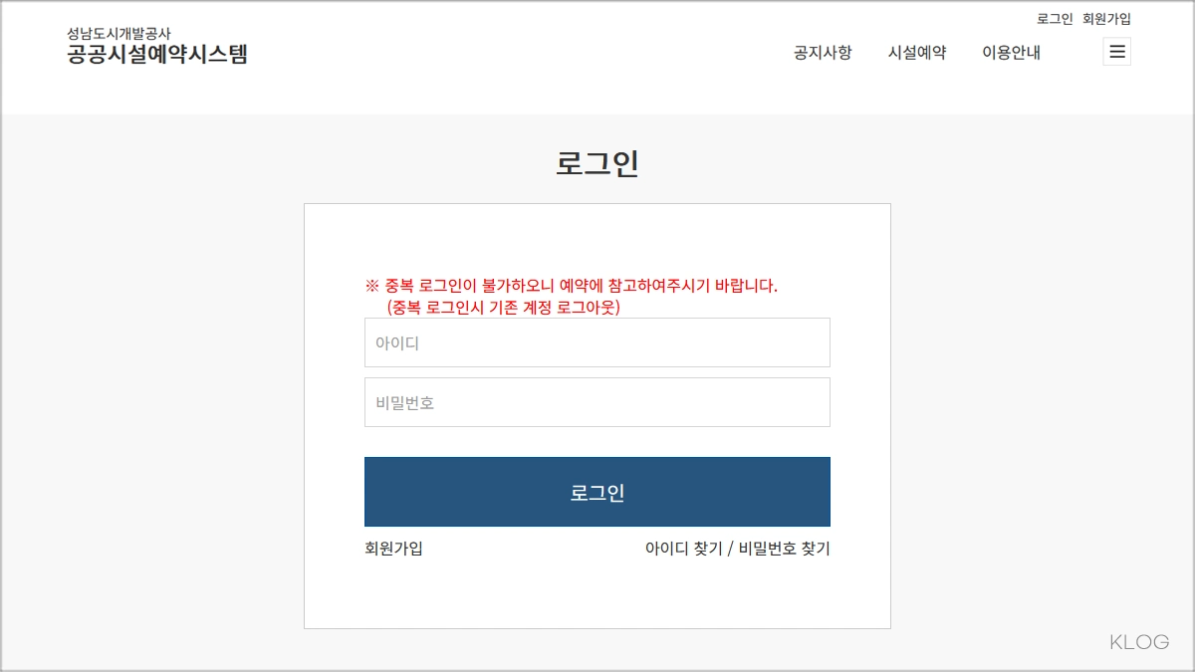
Task: Open the 시설예약 menu item
Action: [x=917, y=53]
